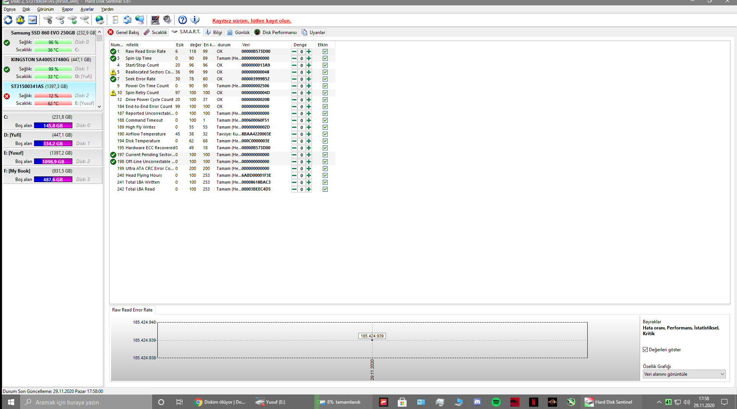Open Discord from the taskbar

click(477, 402)
